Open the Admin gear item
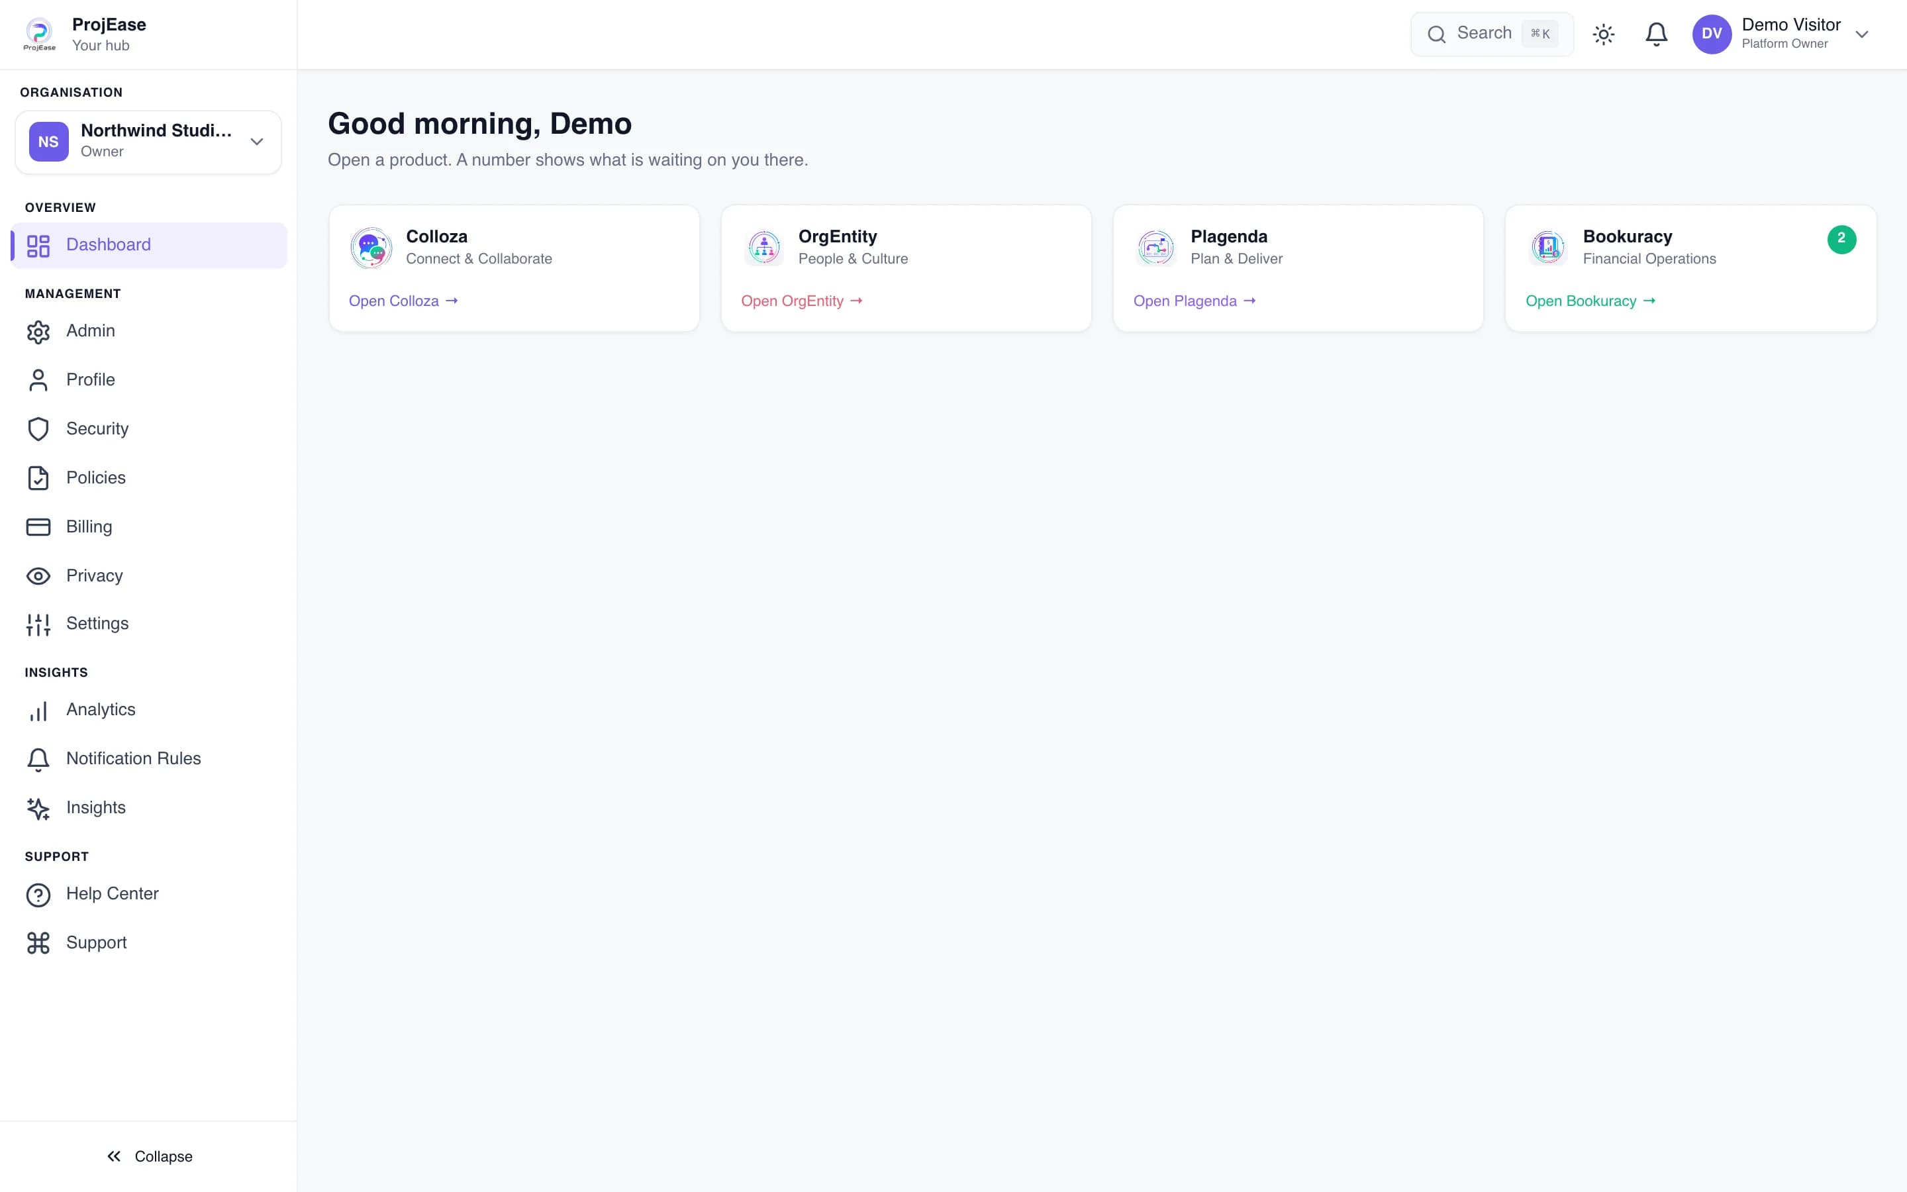Viewport: 1907px width, 1192px height. (38, 332)
